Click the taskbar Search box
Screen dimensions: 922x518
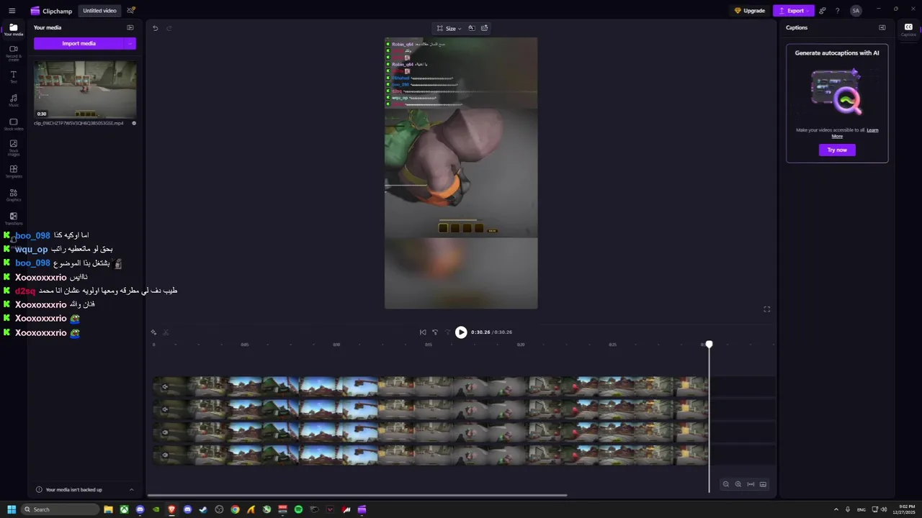coord(60,509)
